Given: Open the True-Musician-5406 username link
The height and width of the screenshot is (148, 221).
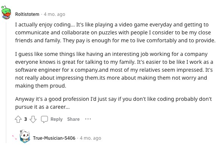Looking at the screenshot, I should point(54,138).
